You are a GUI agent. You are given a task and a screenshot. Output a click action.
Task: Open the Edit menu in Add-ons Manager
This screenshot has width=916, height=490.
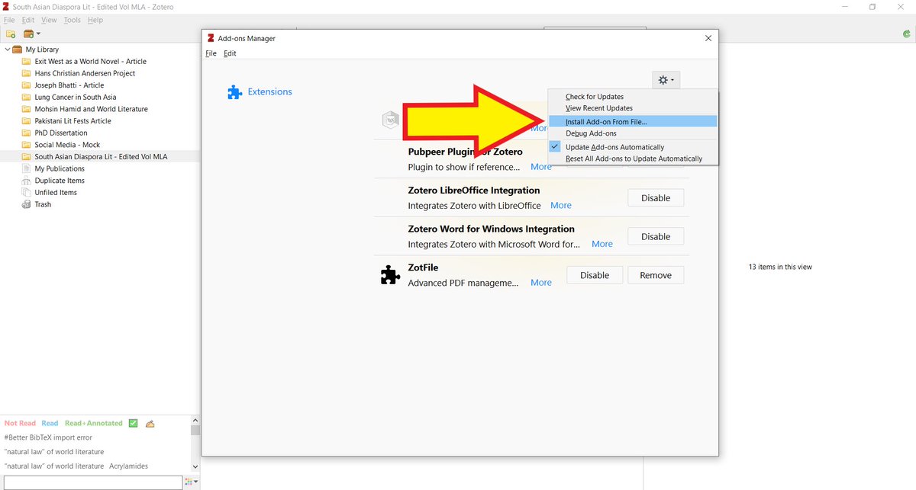coord(230,53)
